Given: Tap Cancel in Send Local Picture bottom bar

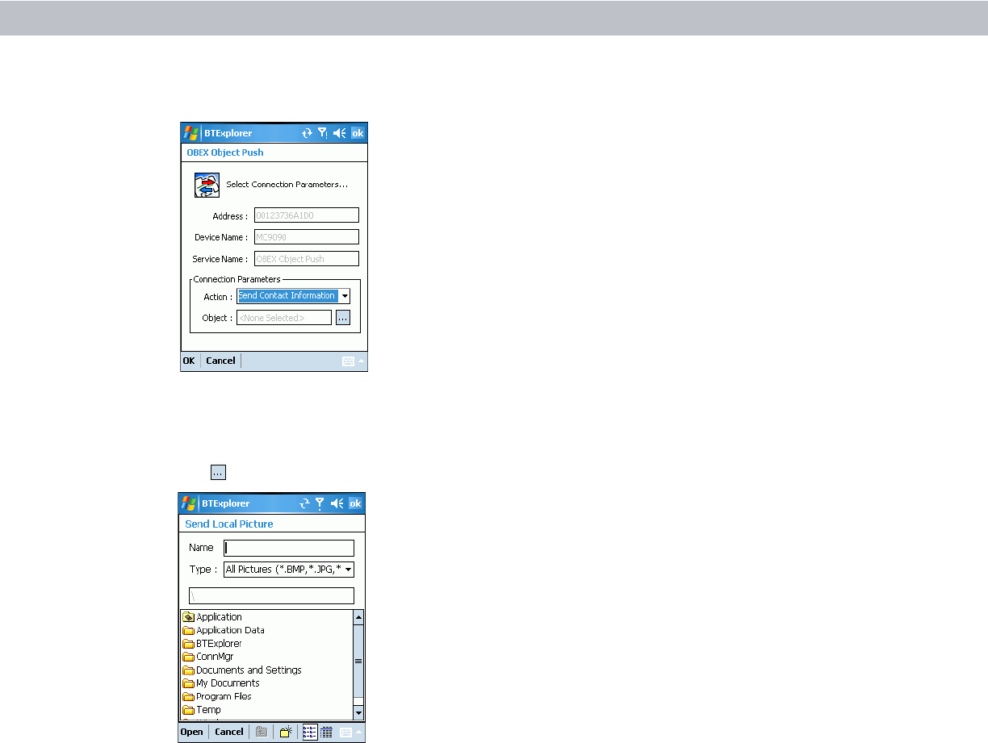Looking at the screenshot, I should (x=229, y=732).
